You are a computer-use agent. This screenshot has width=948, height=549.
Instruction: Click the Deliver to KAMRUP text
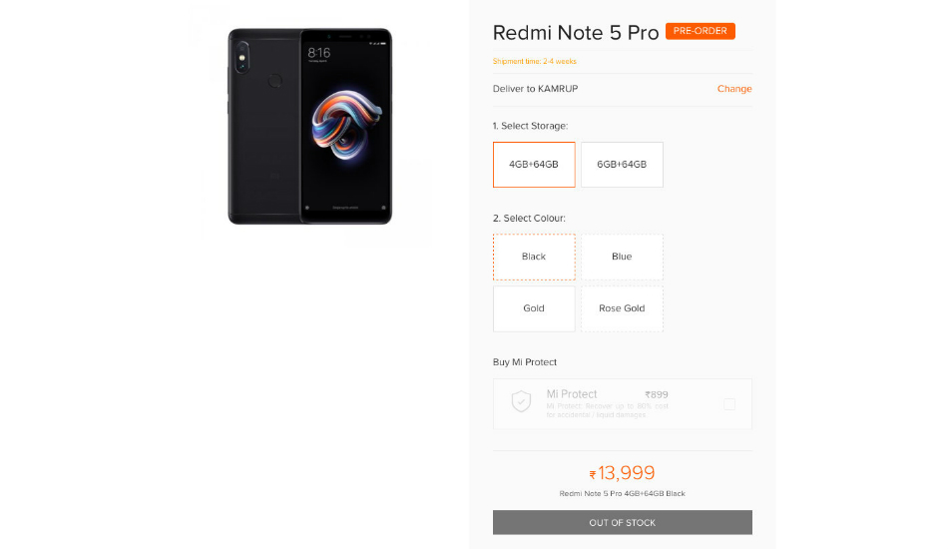[535, 88]
